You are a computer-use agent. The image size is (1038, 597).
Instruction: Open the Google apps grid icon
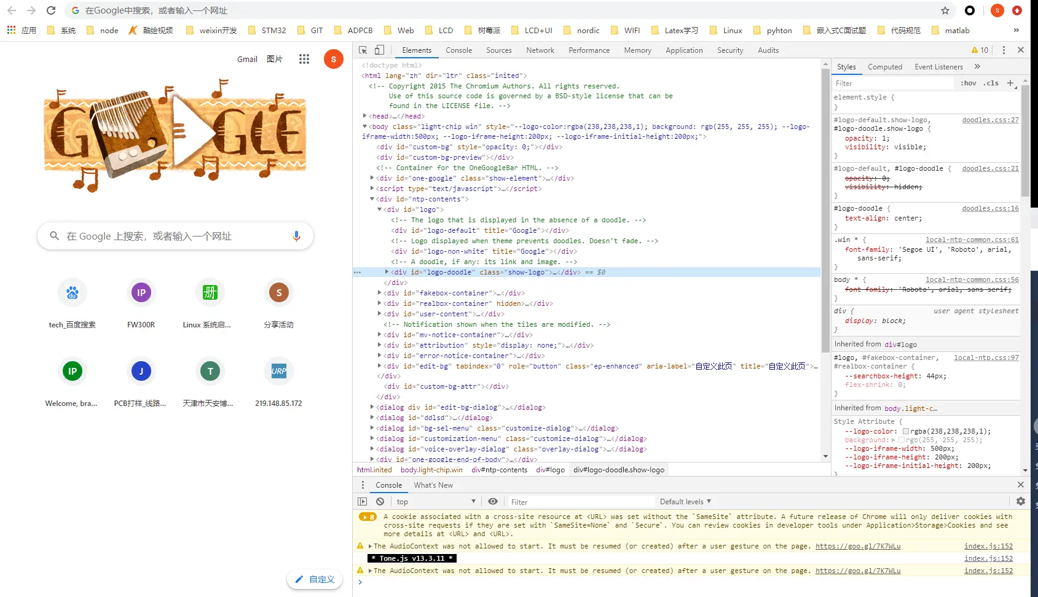(x=304, y=59)
